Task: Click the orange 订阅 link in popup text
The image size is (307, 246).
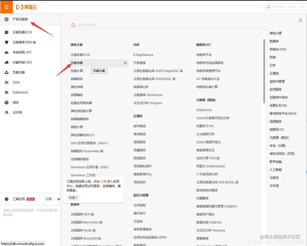Action: click(x=103, y=182)
